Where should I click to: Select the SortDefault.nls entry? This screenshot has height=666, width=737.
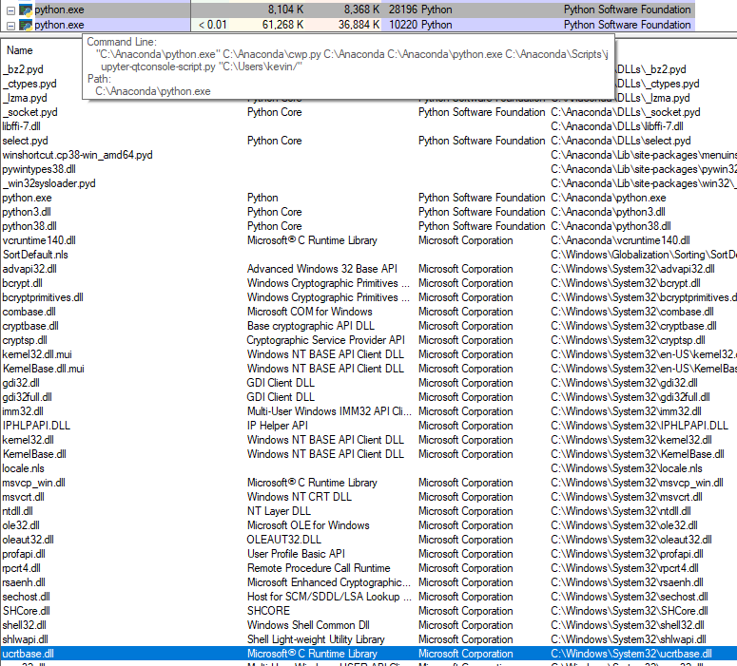pos(35,255)
